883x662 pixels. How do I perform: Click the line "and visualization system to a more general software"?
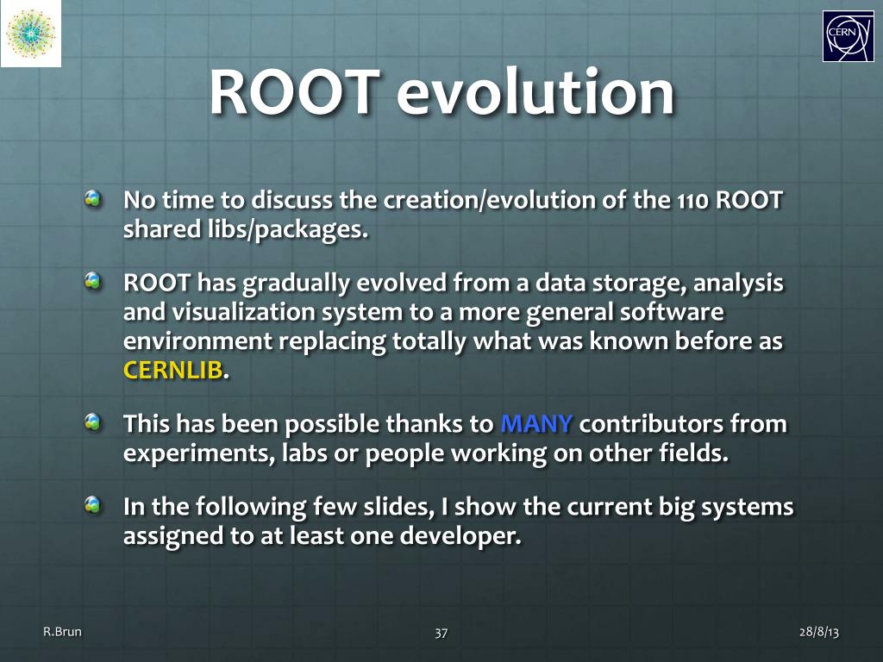423,312
